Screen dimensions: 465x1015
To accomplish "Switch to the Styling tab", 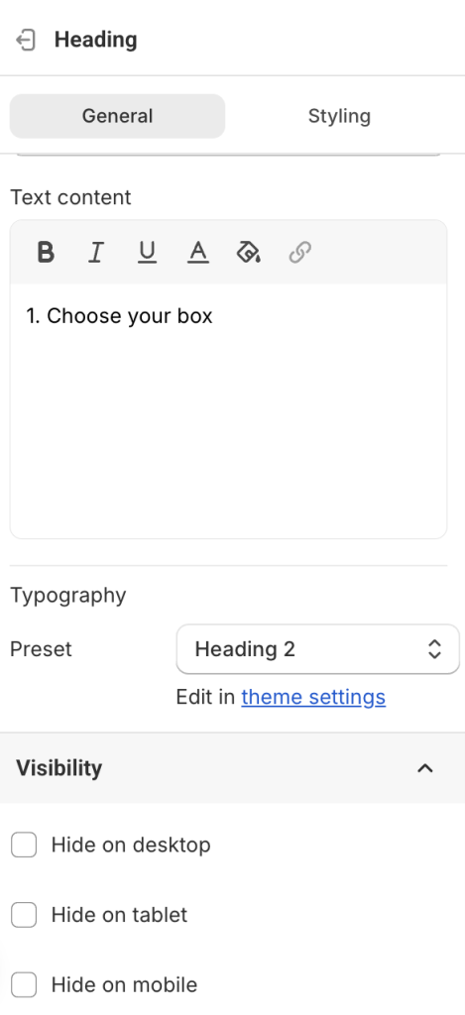I will 339,116.
